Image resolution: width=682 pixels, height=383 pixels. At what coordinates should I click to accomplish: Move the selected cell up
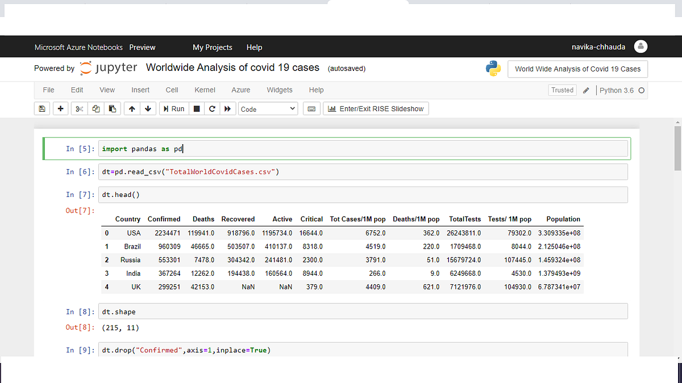(x=131, y=108)
